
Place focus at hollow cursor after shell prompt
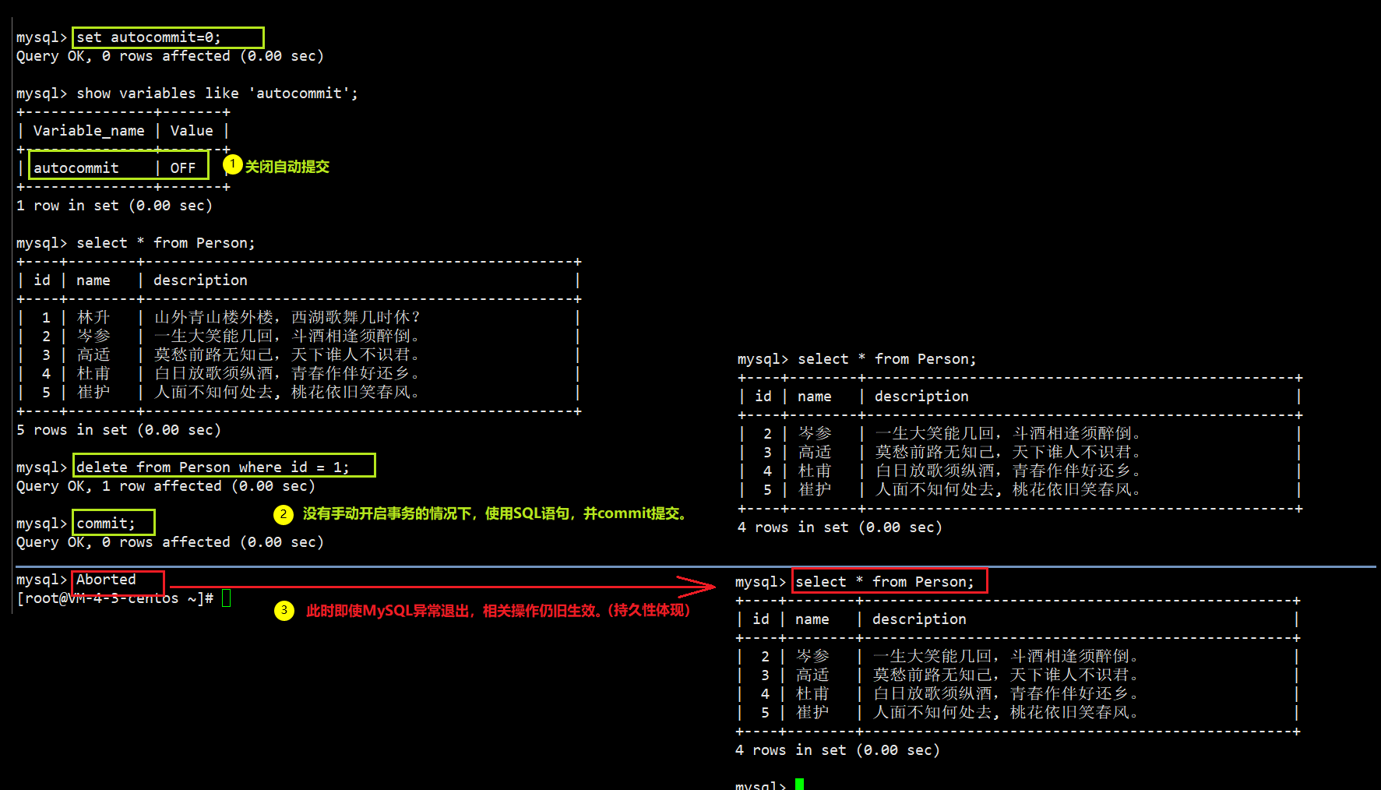click(x=227, y=598)
